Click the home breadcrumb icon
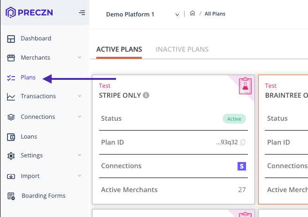Viewport: 308px width, 217px height. 192,14
